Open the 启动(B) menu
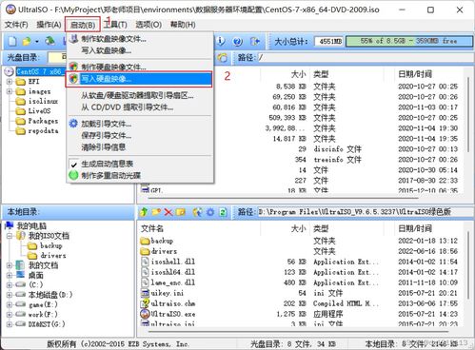Screen dimensions: 475x350 tap(83, 25)
